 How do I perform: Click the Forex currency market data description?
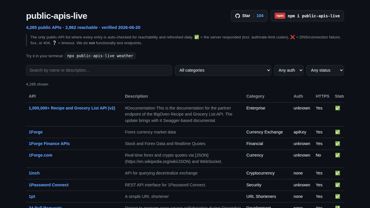tap(150, 132)
